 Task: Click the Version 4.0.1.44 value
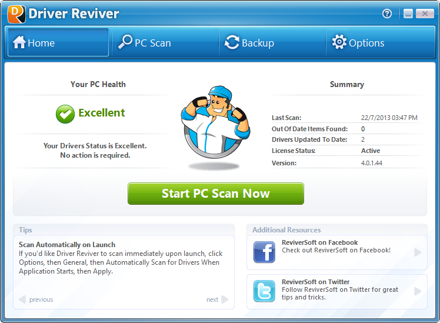click(372, 163)
